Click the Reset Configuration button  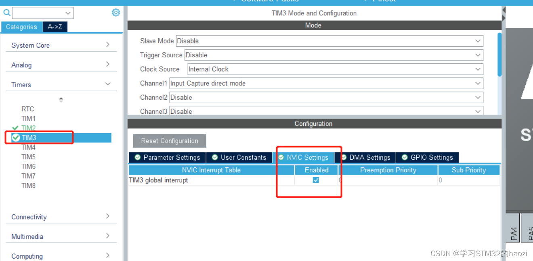tap(170, 141)
